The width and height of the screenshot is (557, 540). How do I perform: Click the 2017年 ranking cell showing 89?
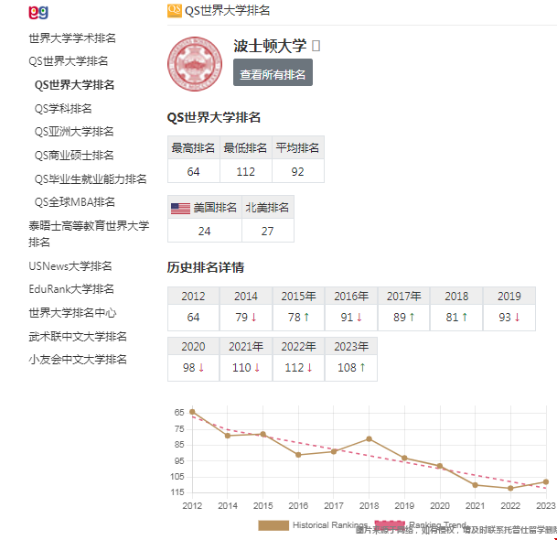pyautogui.click(x=404, y=317)
